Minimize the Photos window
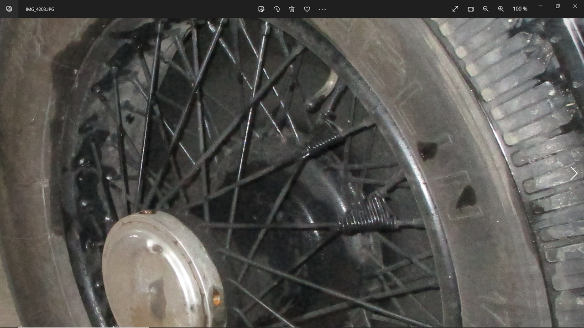 [540, 6]
